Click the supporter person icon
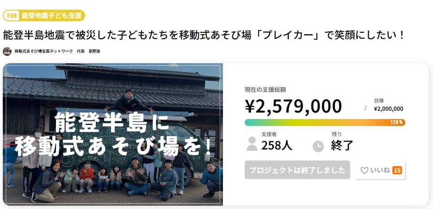433x209 pixels. (x=252, y=144)
